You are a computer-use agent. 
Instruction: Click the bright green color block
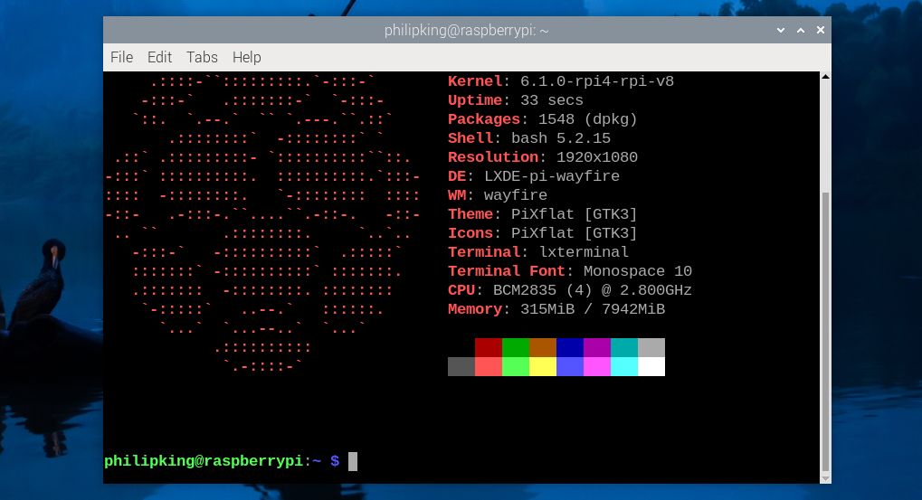click(516, 366)
